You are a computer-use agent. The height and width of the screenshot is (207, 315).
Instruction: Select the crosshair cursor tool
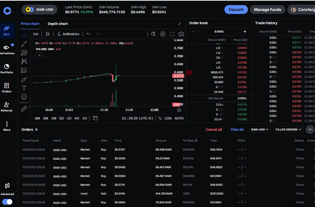point(24,35)
